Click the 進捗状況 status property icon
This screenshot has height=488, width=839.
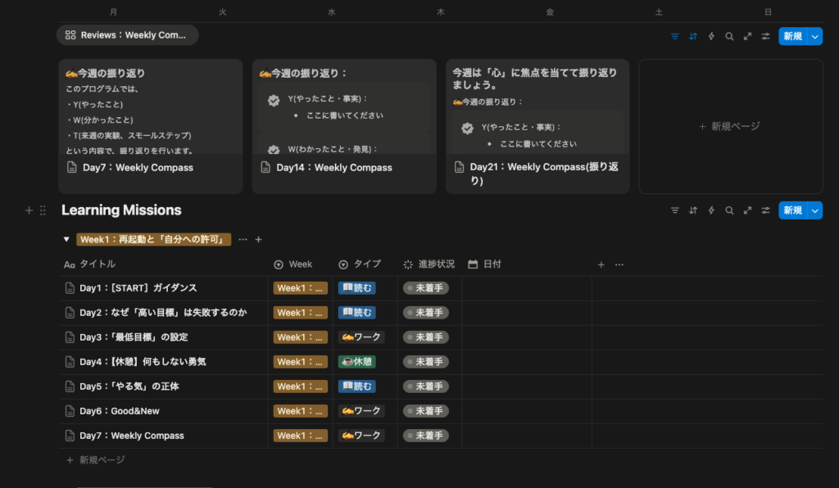coord(407,264)
